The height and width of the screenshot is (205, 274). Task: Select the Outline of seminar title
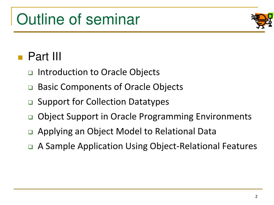(78, 19)
